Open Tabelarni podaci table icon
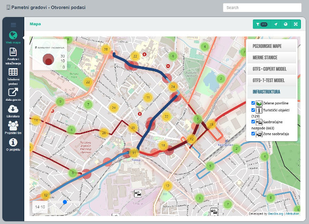This screenshot has width=309, height=224. coord(13,72)
